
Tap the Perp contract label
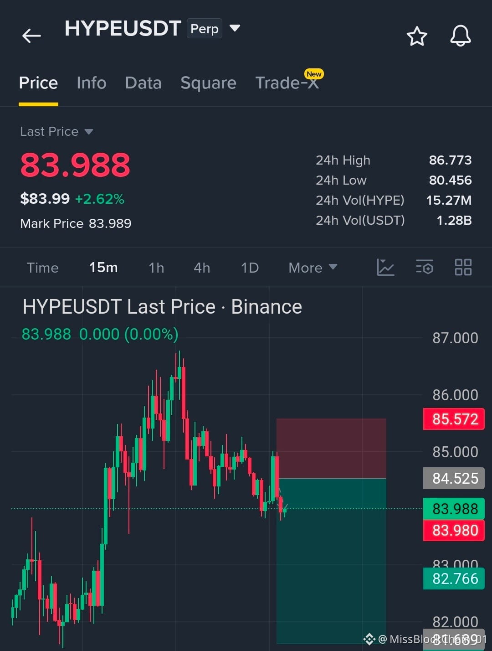point(205,28)
